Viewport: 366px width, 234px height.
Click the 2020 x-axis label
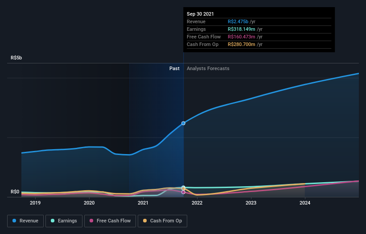coord(89,203)
